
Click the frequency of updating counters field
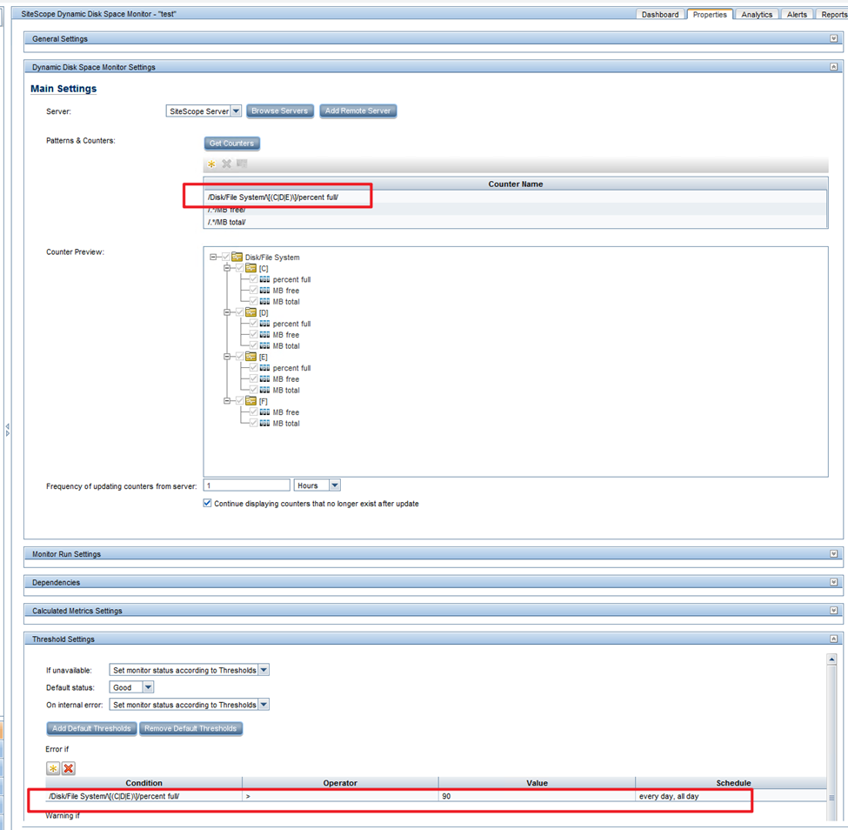click(x=247, y=485)
